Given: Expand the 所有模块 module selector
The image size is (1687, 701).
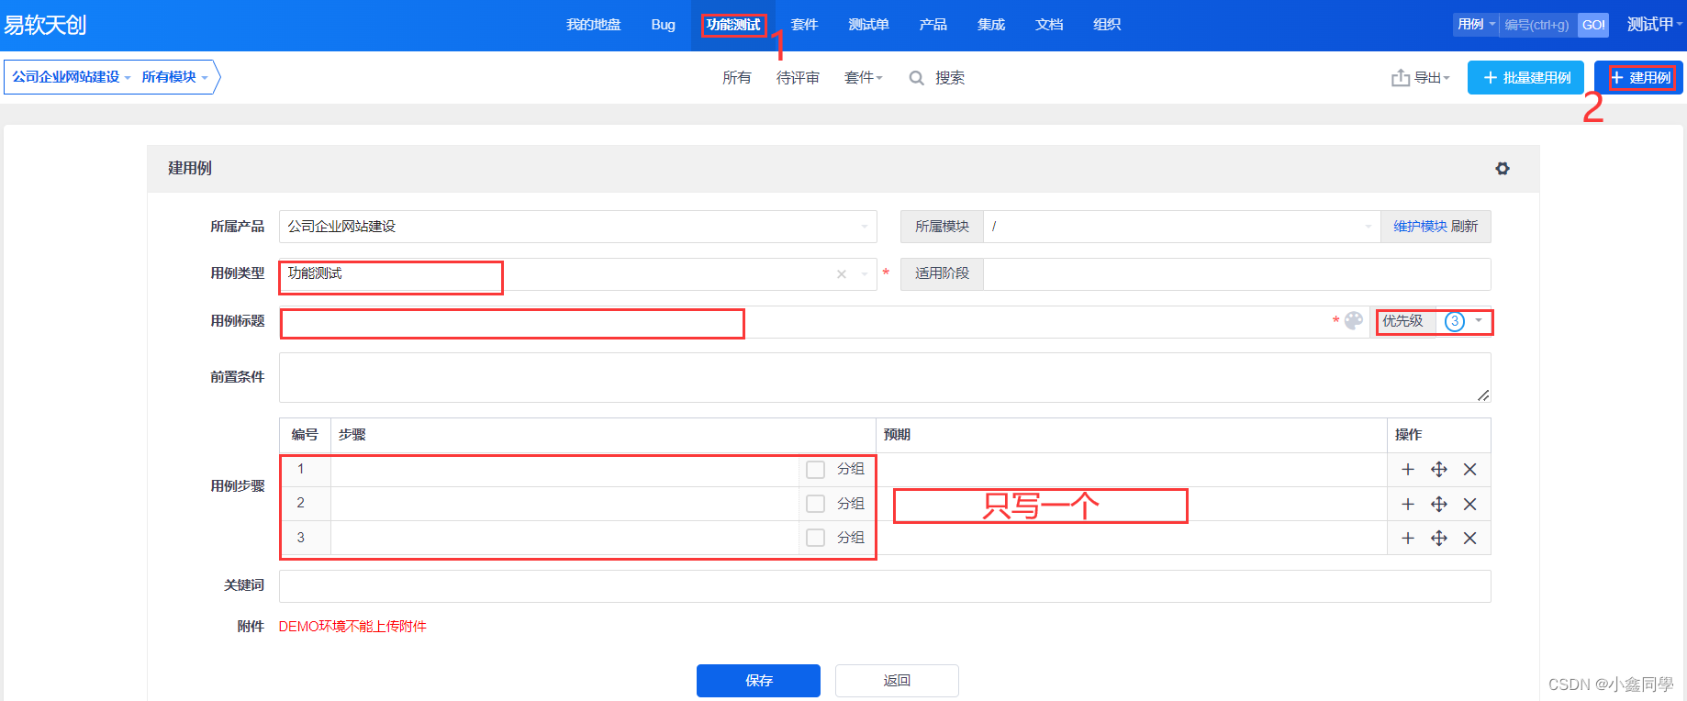Looking at the screenshot, I should tap(174, 77).
